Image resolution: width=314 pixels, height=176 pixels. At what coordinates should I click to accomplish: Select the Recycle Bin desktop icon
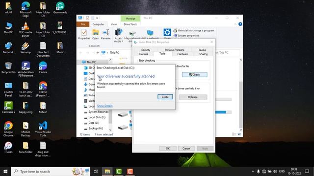[8, 67]
